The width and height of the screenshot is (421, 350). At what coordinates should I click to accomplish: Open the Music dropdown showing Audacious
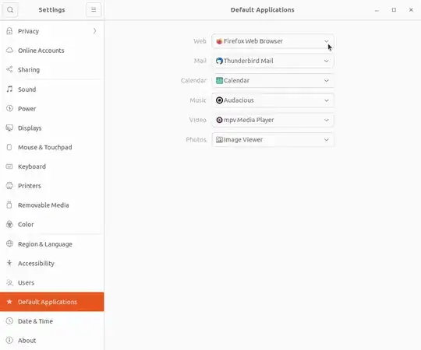pyautogui.click(x=273, y=100)
